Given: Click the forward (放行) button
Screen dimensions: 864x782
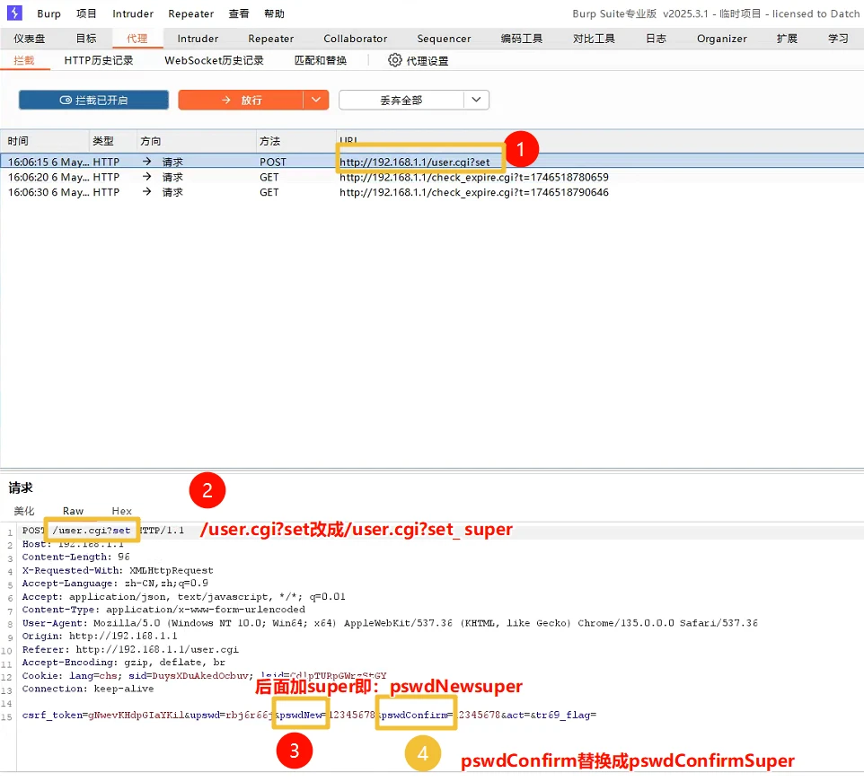Looking at the screenshot, I should (x=241, y=101).
